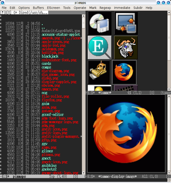The height and width of the screenshot is (183, 171).
Task: Click the window menu icon in title bar
Action: [2, 2]
